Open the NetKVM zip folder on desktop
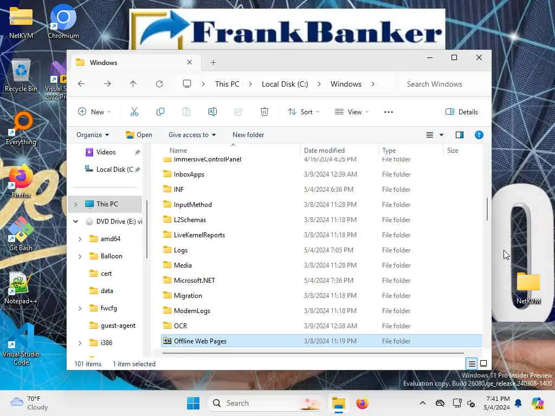 pyautogui.click(x=21, y=22)
